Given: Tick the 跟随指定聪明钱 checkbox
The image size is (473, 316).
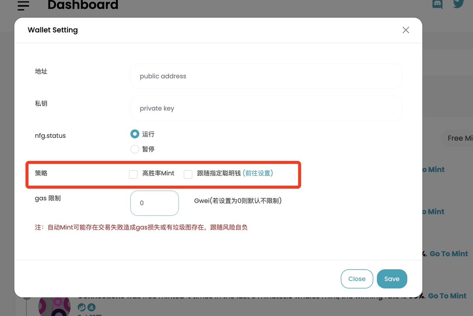Looking at the screenshot, I should pyautogui.click(x=188, y=174).
